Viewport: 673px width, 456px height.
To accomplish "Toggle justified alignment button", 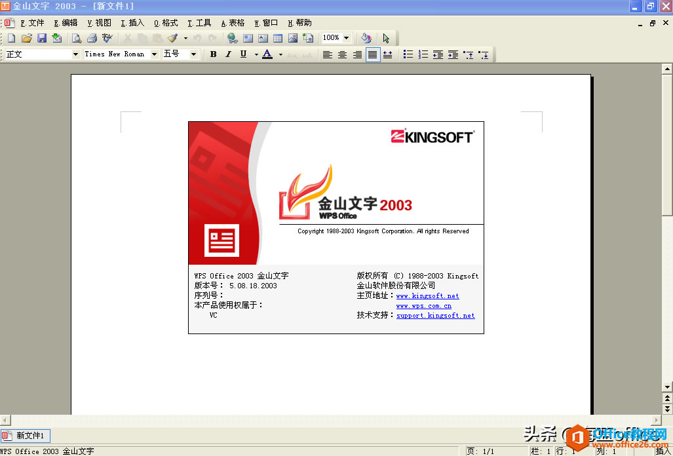I will click(373, 54).
